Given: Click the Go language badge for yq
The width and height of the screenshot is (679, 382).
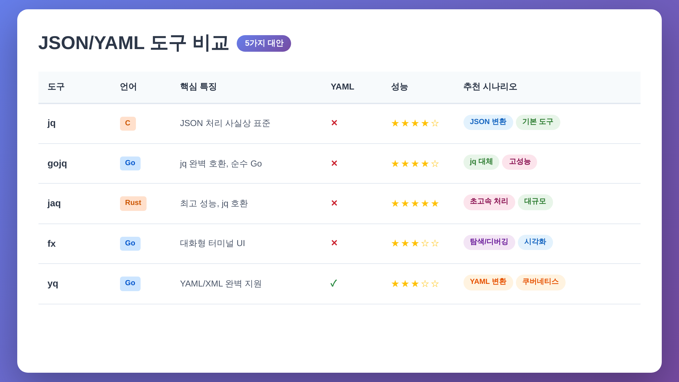Looking at the screenshot, I should tap(130, 284).
